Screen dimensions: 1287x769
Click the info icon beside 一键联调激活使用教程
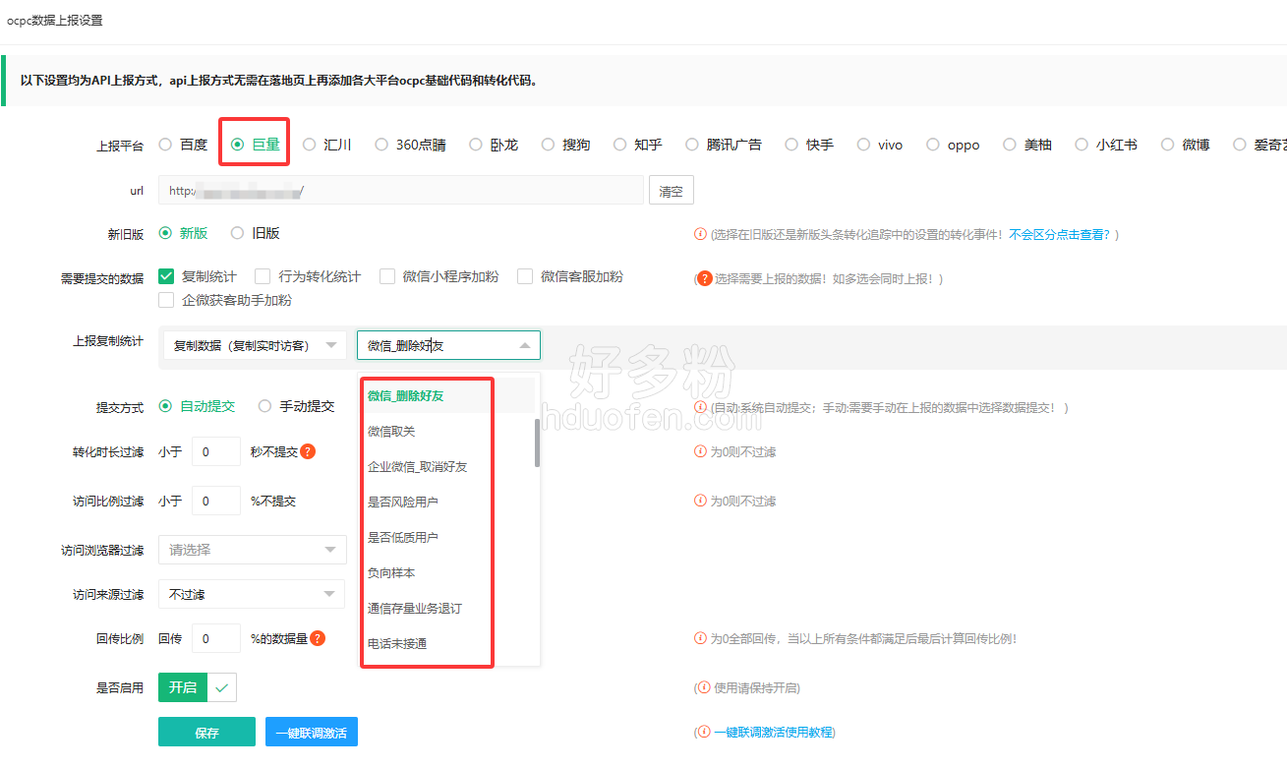(702, 732)
